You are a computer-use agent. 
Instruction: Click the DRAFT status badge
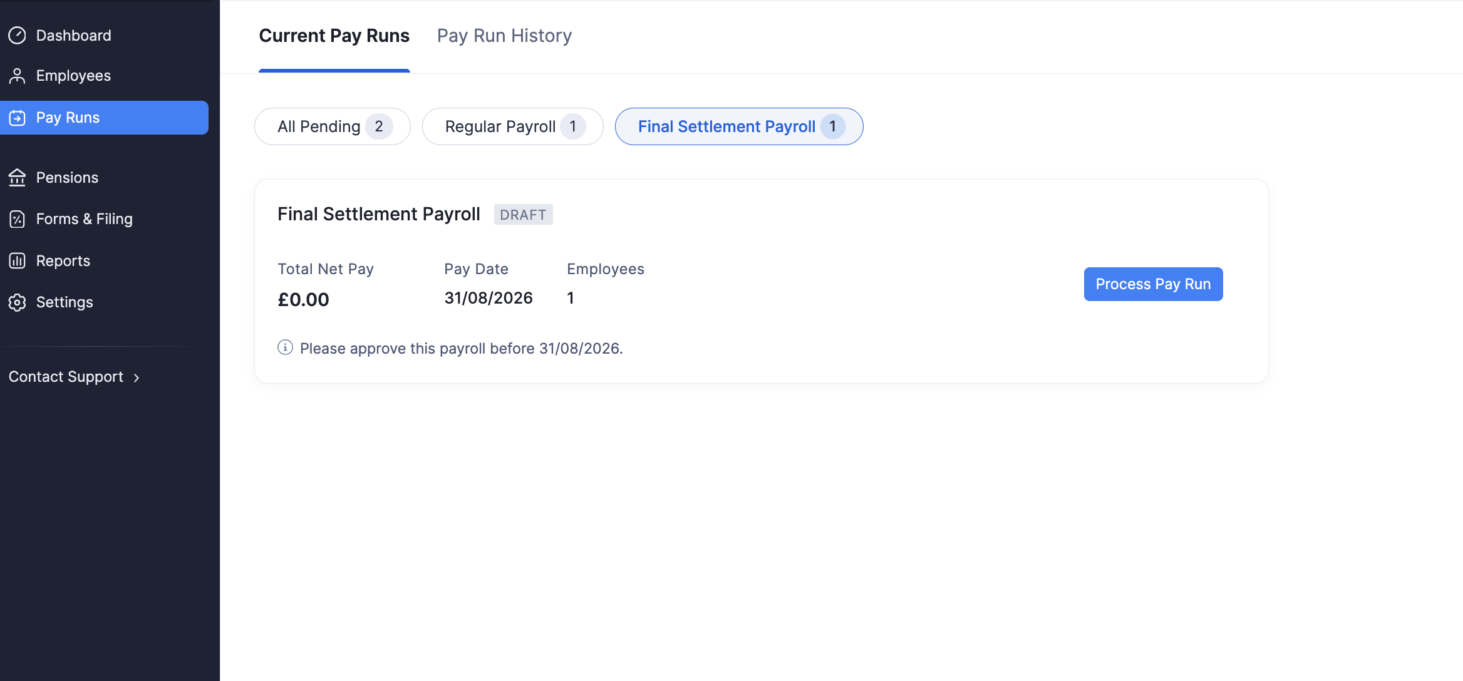point(523,215)
